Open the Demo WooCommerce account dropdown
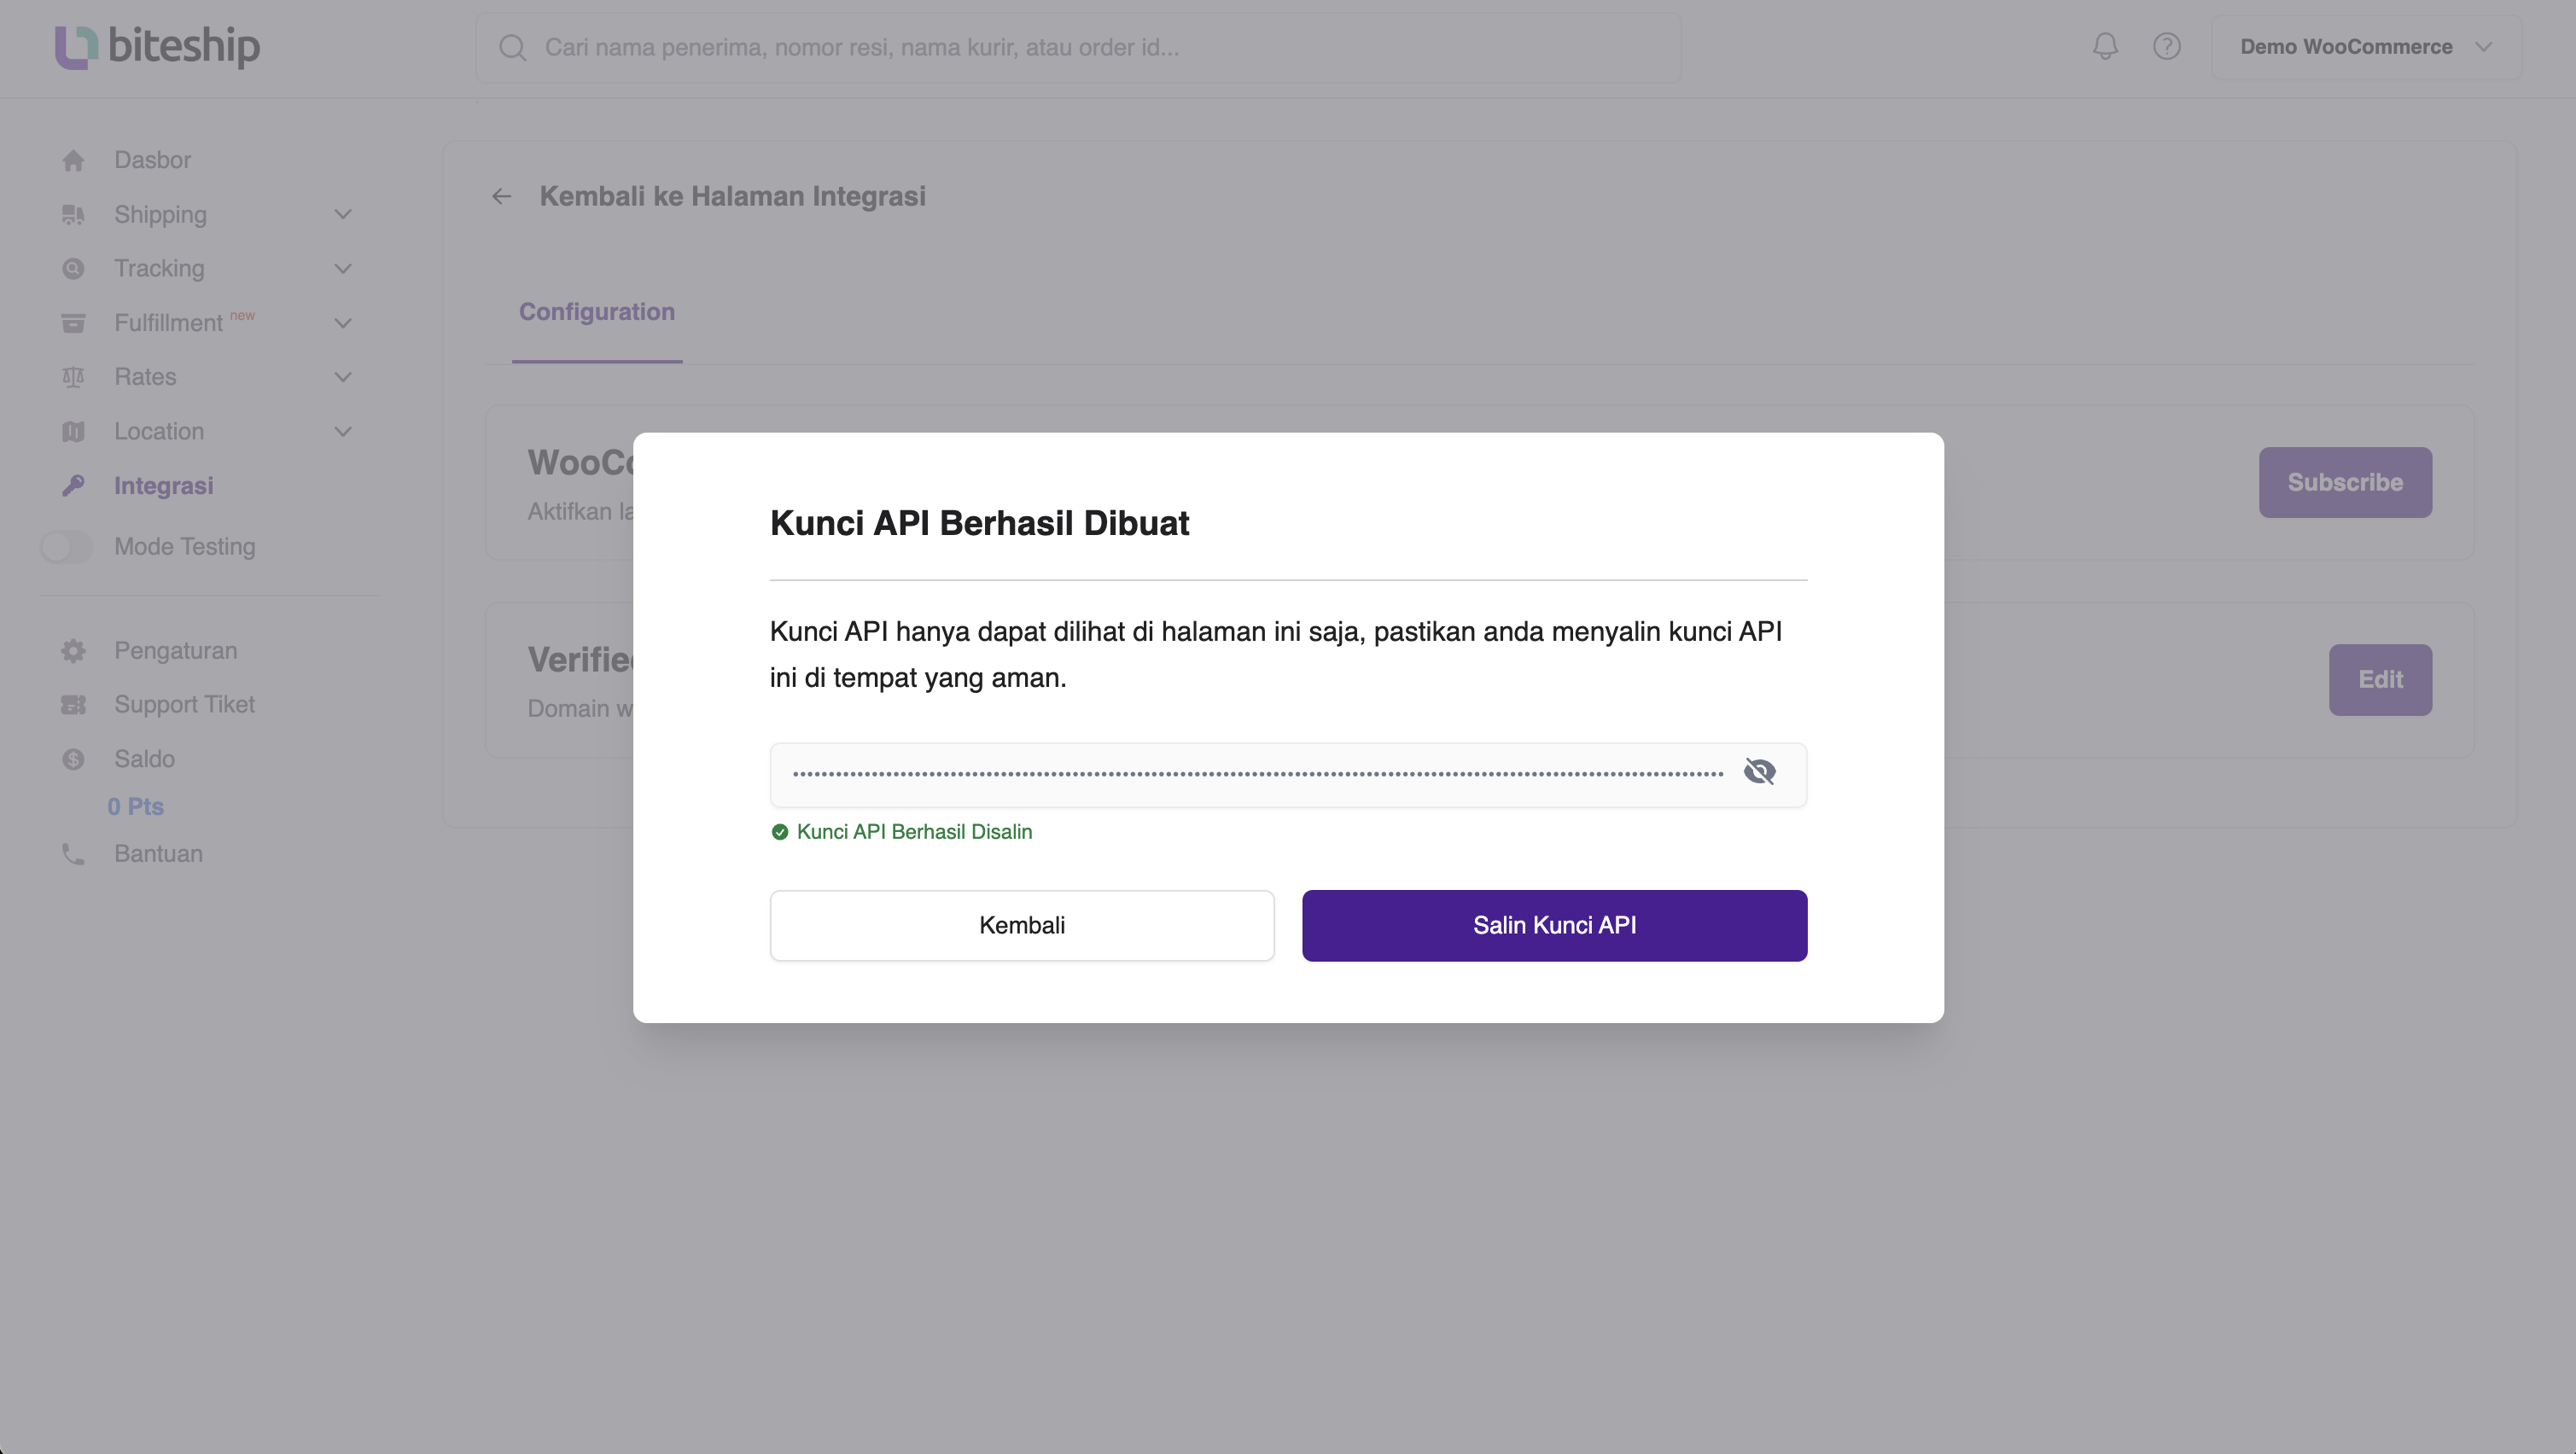Screen dimensions: 2576x1454 [2365, 47]
